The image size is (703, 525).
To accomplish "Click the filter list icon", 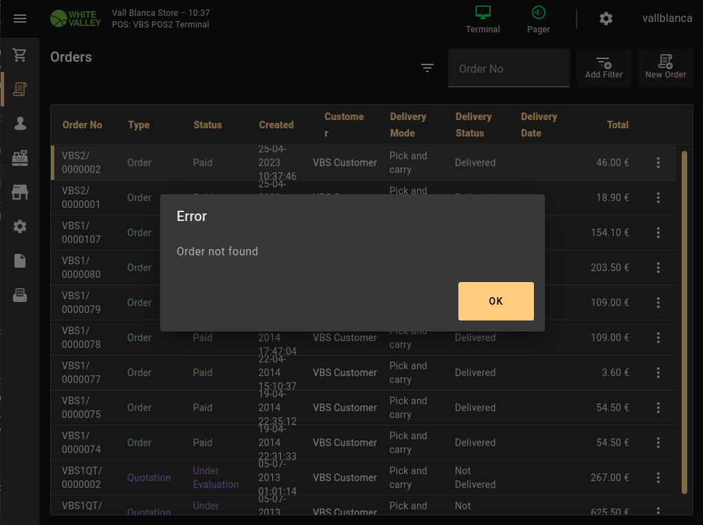I will (x=427, y=67).
